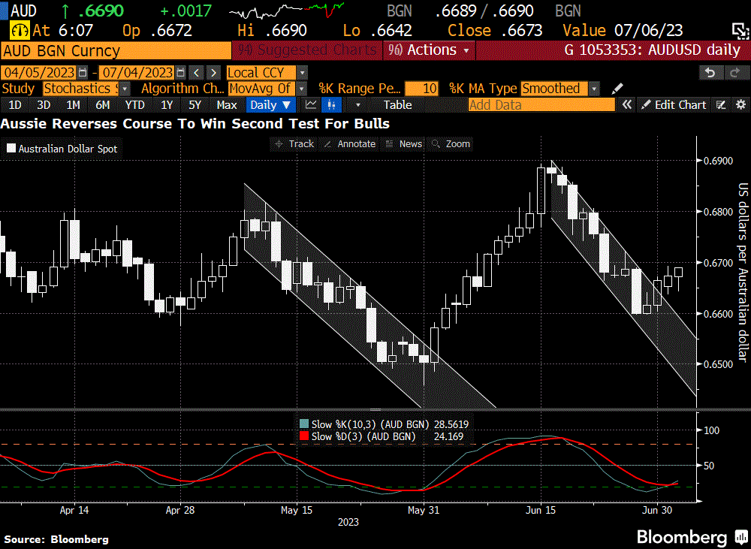
Task: Expand the 96) Actions dropdown menu
Action: click(x=429, y=50)
